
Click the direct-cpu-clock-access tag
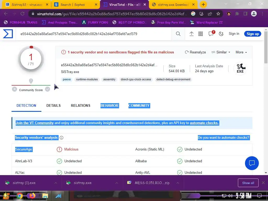[136, 80]
